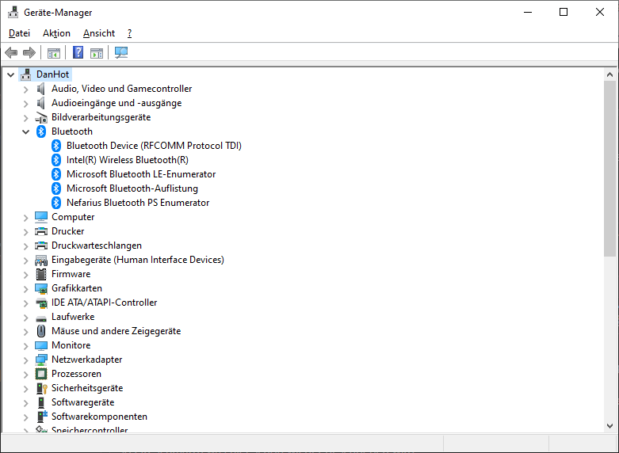The height and width of the screenshot is (453, 619).
Task: Click the scrollbar up arrow
Action: coord(610,74)
